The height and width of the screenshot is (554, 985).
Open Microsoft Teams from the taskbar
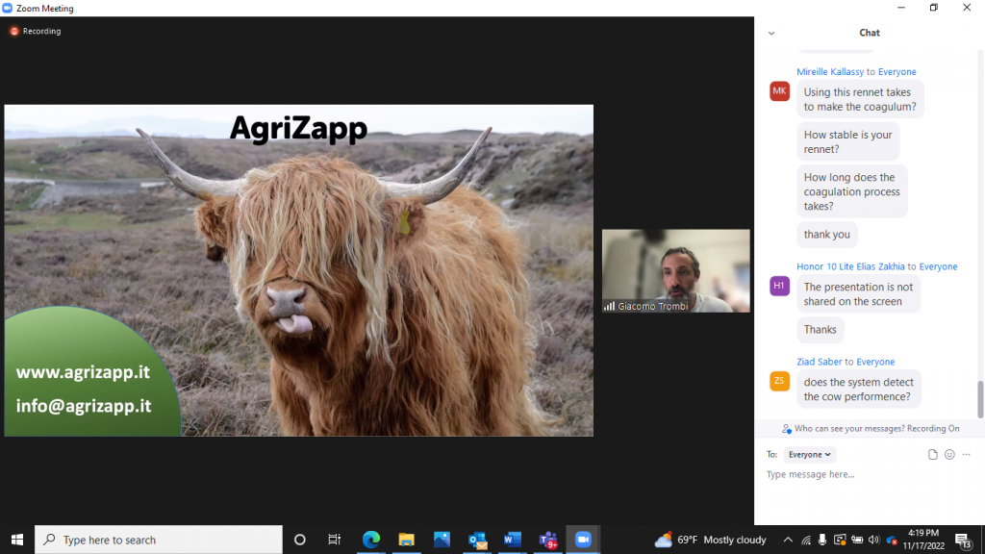(548, 540)
